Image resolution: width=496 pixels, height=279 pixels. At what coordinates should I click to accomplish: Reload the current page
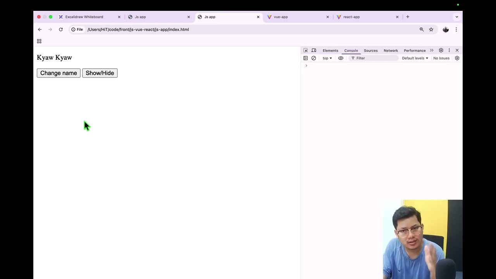[61, 29]
